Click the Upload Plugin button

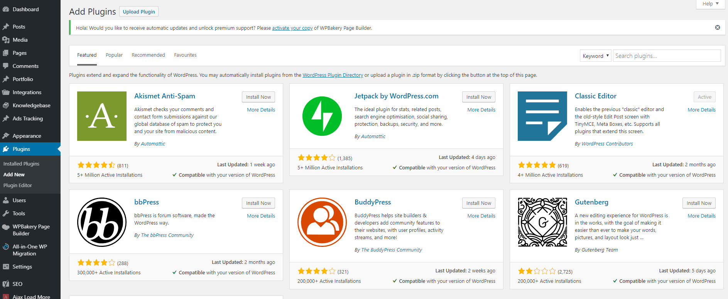coord(139,12)
